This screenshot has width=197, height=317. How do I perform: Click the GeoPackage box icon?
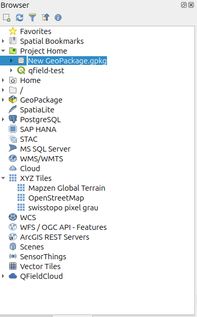click(x=13, y=99)
